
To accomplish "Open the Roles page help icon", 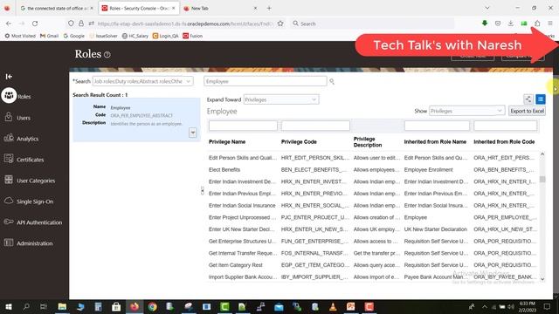I will point(107,54).
